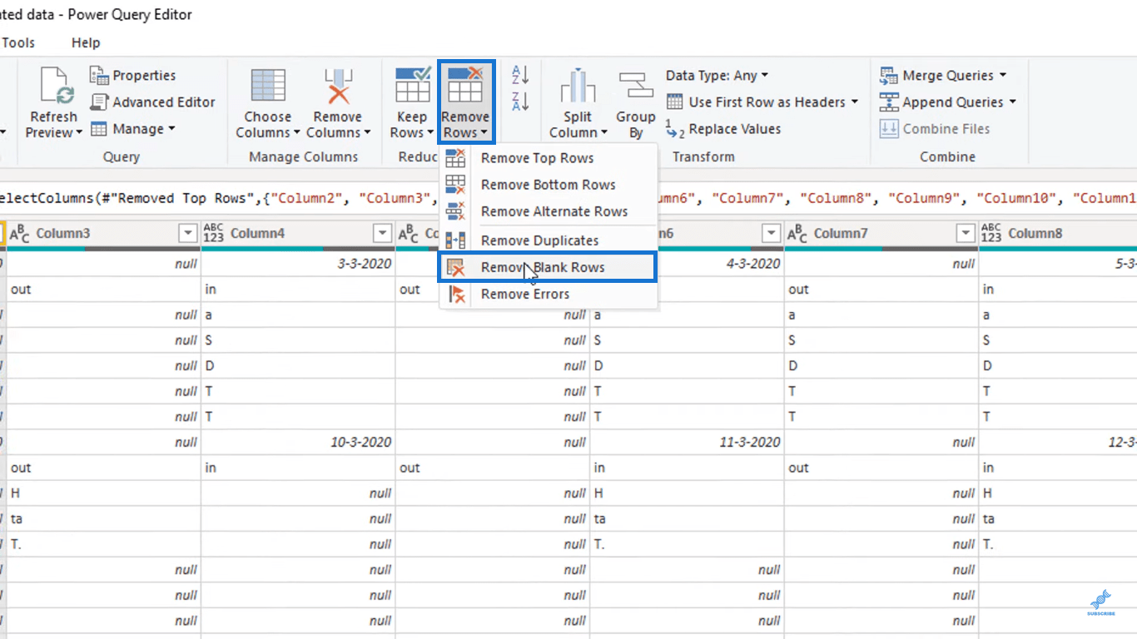Image resolution: width=1137 pixels, height=639 pixels.
Task: Select cell 'S' in Column7
Action: coord(881,340)
